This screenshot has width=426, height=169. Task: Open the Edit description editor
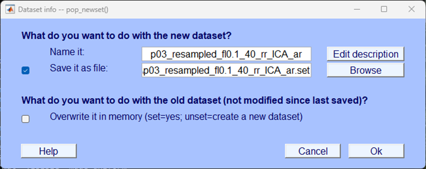(365, 54)
